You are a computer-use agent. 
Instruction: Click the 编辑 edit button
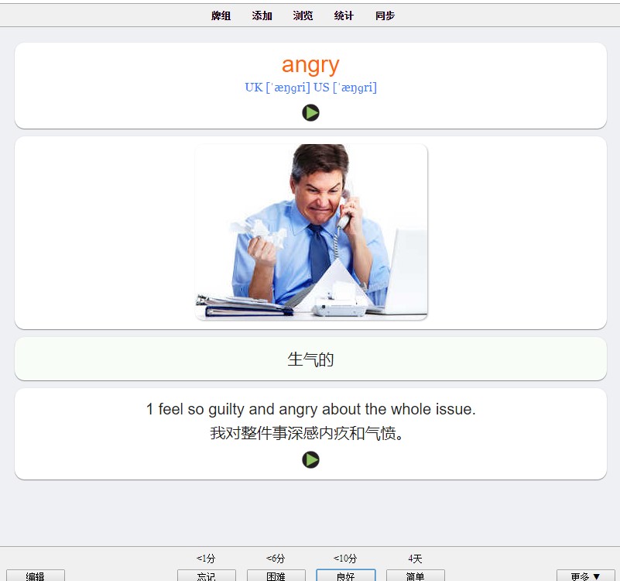point(36,576)
